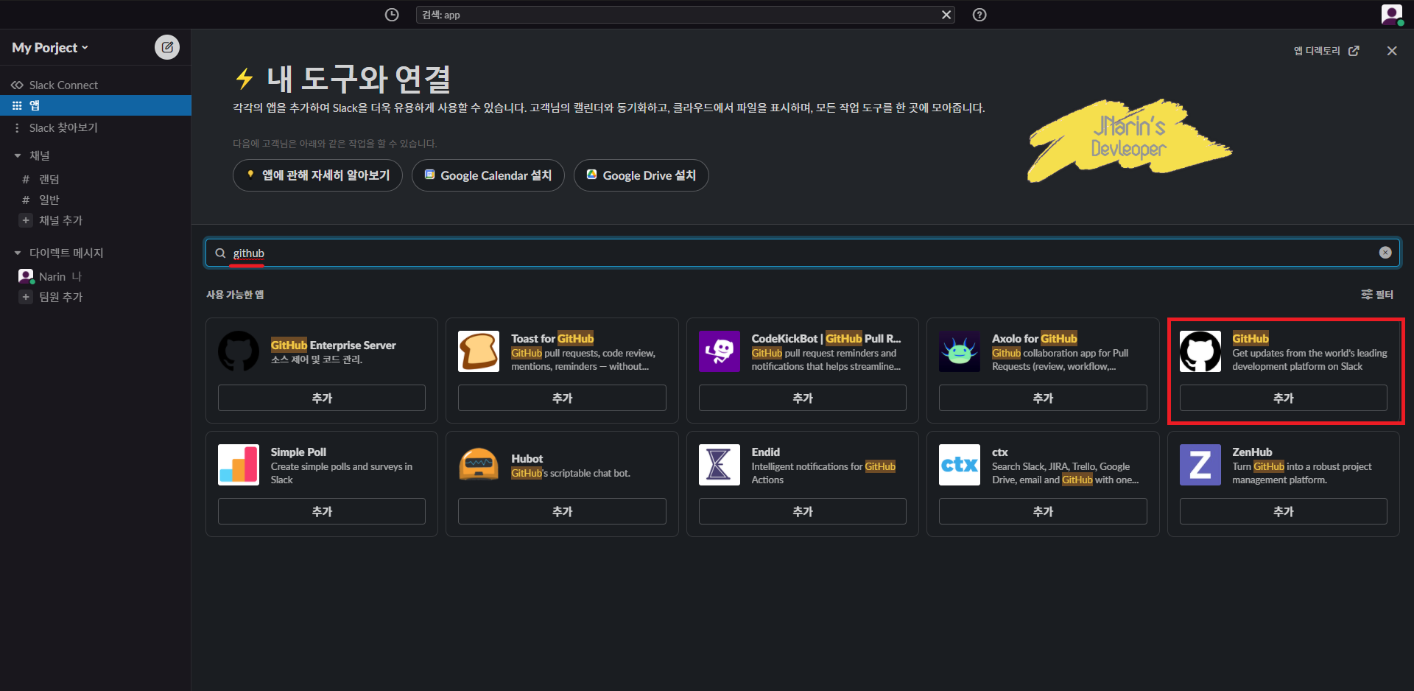This screenshot has height=691, width=1414.
Task: Add the GitHub app
Action: (1284, 398)
